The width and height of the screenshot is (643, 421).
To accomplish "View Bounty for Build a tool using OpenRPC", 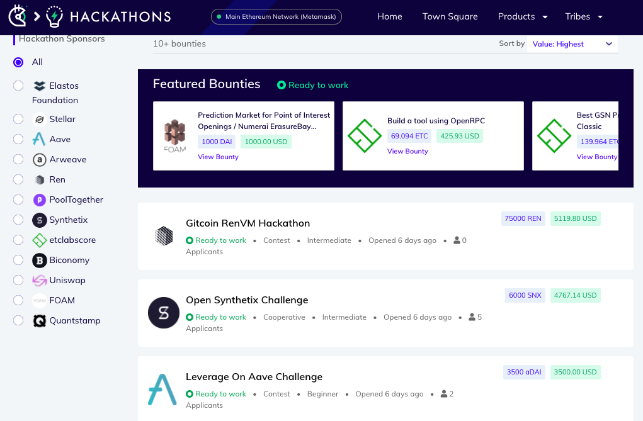I will 407,151.
